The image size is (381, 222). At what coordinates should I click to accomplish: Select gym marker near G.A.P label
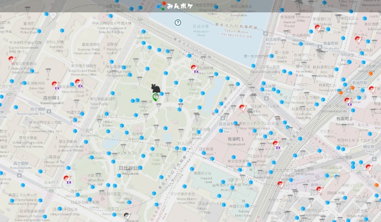[x=369, y=168]
